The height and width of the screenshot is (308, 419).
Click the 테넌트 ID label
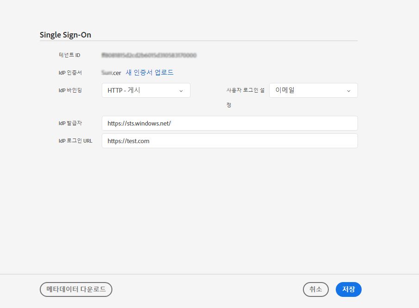click(x=69, y=55)
